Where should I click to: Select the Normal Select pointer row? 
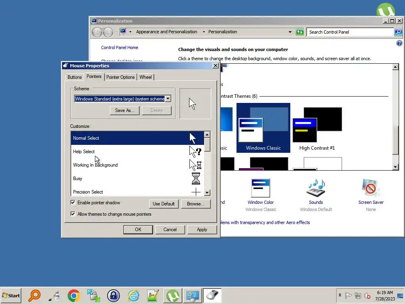tap(137, 138)
